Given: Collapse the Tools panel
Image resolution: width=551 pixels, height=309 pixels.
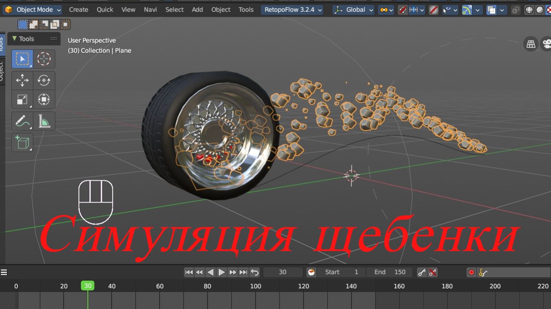Looking at the screenshot, I should pyautogui.click(x=15, y=39).
